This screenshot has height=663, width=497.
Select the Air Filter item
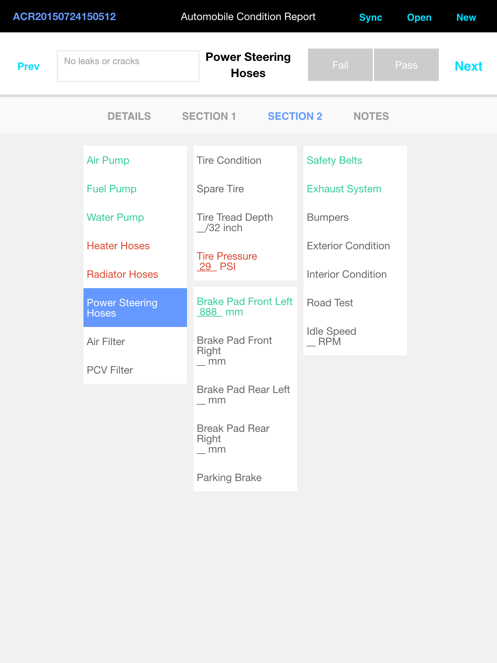pos(106,342)
